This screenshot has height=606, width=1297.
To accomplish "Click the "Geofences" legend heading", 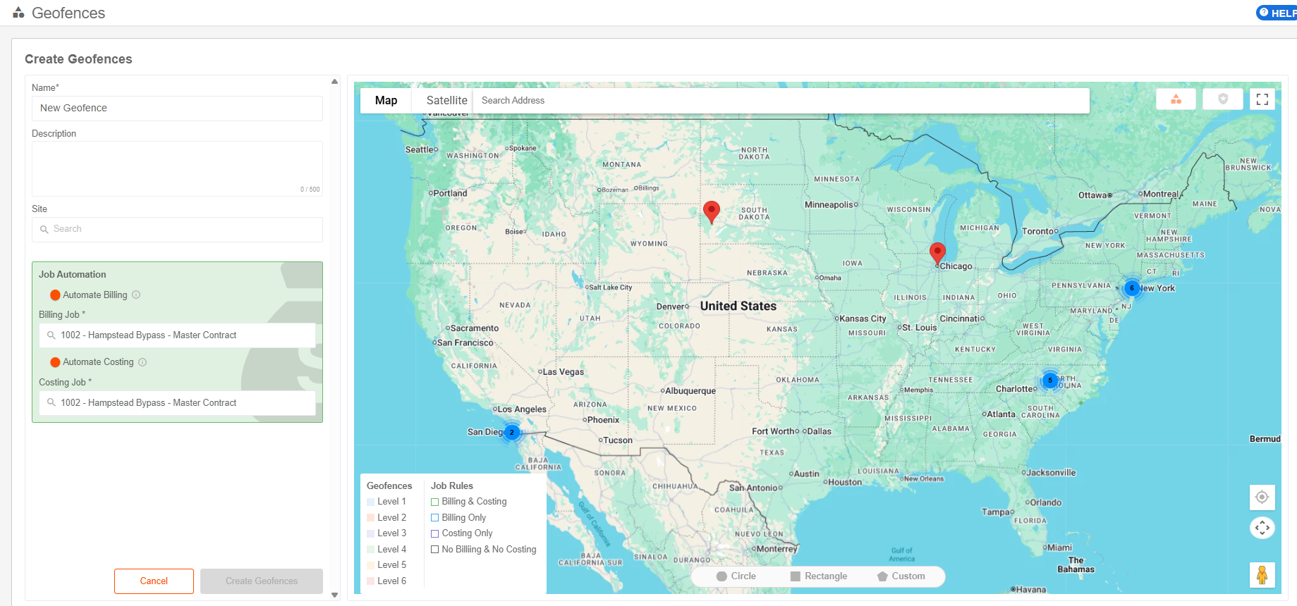I will 389,486.
